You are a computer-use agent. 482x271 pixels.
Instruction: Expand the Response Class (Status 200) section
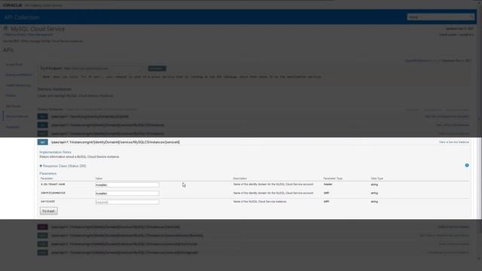[63, 166]
